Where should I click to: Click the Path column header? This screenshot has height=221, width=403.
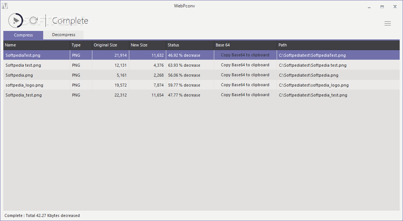pyautogui.click(x=338, y=45)
